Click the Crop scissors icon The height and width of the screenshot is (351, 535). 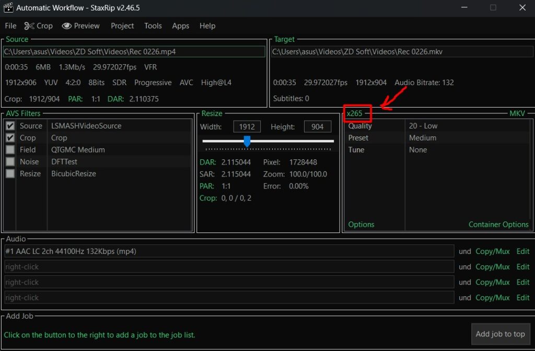(x=29, y=26)
